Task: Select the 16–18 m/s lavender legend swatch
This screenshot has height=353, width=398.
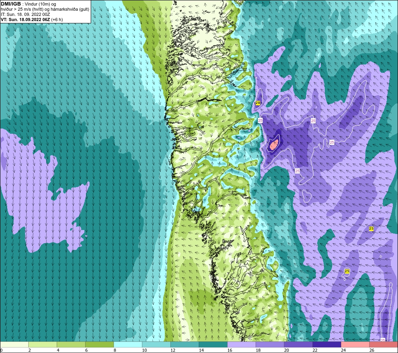Action: (x=242, y=344)
